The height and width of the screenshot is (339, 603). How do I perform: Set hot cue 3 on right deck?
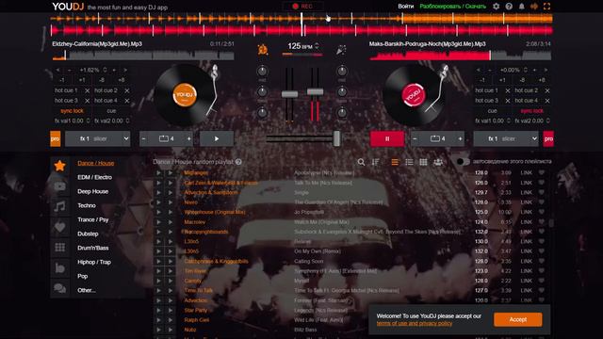486,101
